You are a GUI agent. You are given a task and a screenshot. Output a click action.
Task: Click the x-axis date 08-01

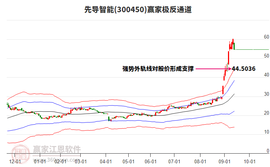tap(200, 161)
